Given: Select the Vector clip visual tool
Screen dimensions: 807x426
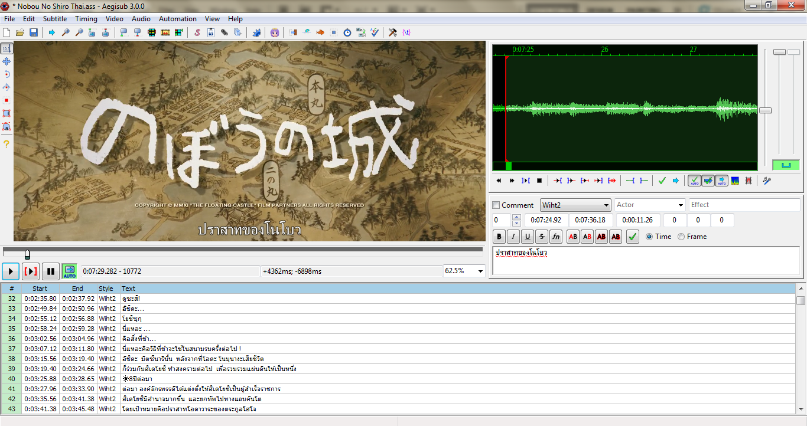Looking at the screenshot, I should 6,126.
